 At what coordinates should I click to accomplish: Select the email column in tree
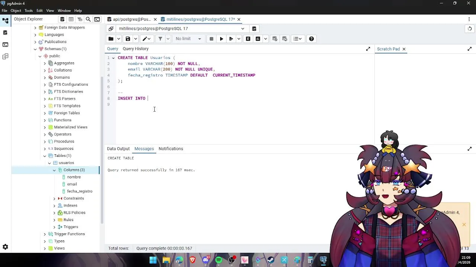click(x=72, y=184)
